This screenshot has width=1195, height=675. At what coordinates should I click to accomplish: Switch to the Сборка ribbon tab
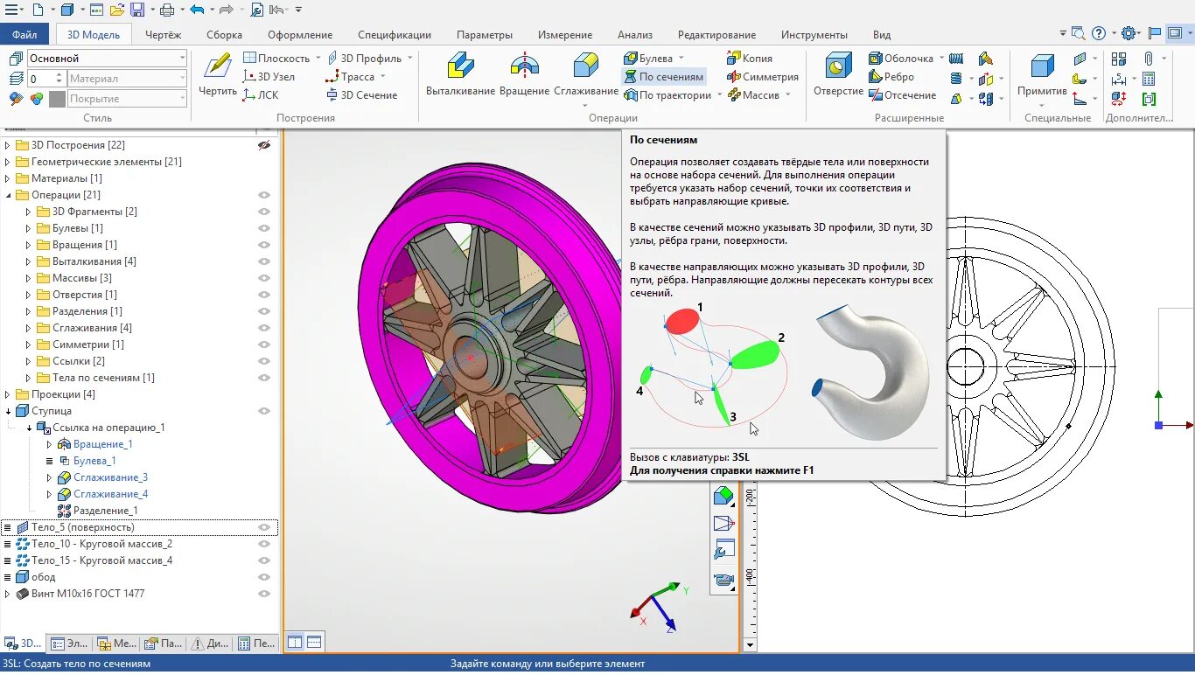click(x=224, y=34)
